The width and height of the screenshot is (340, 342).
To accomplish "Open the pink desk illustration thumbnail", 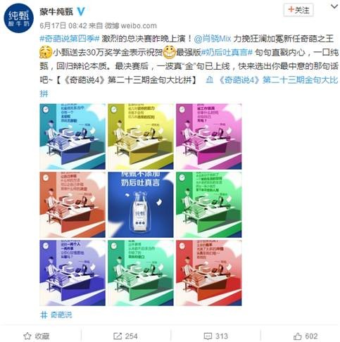I will (209, 137).
